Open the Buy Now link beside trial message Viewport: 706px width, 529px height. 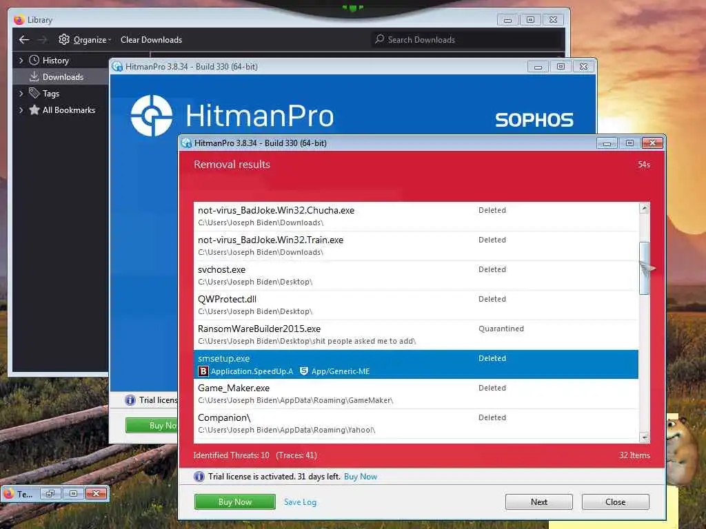click(x=360, y=477)
